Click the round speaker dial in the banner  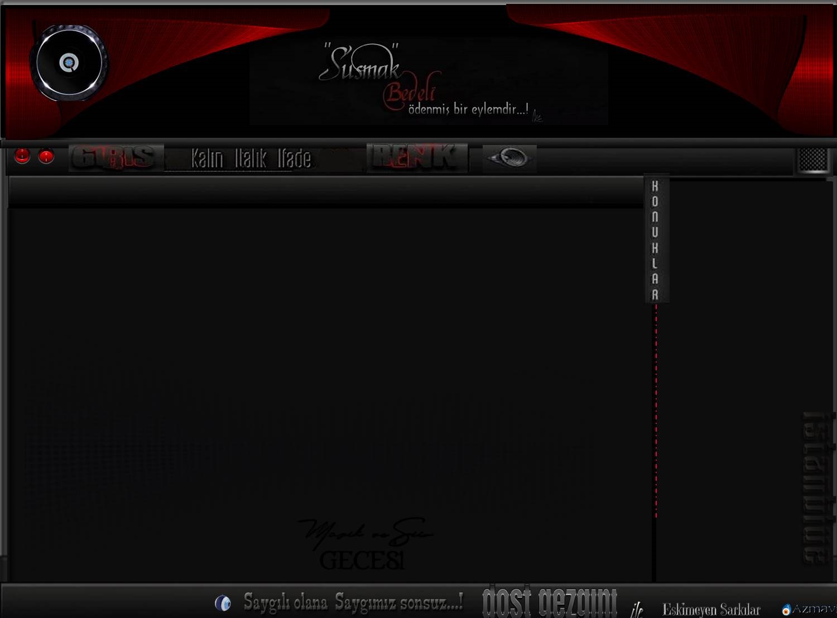coord(69,62)
